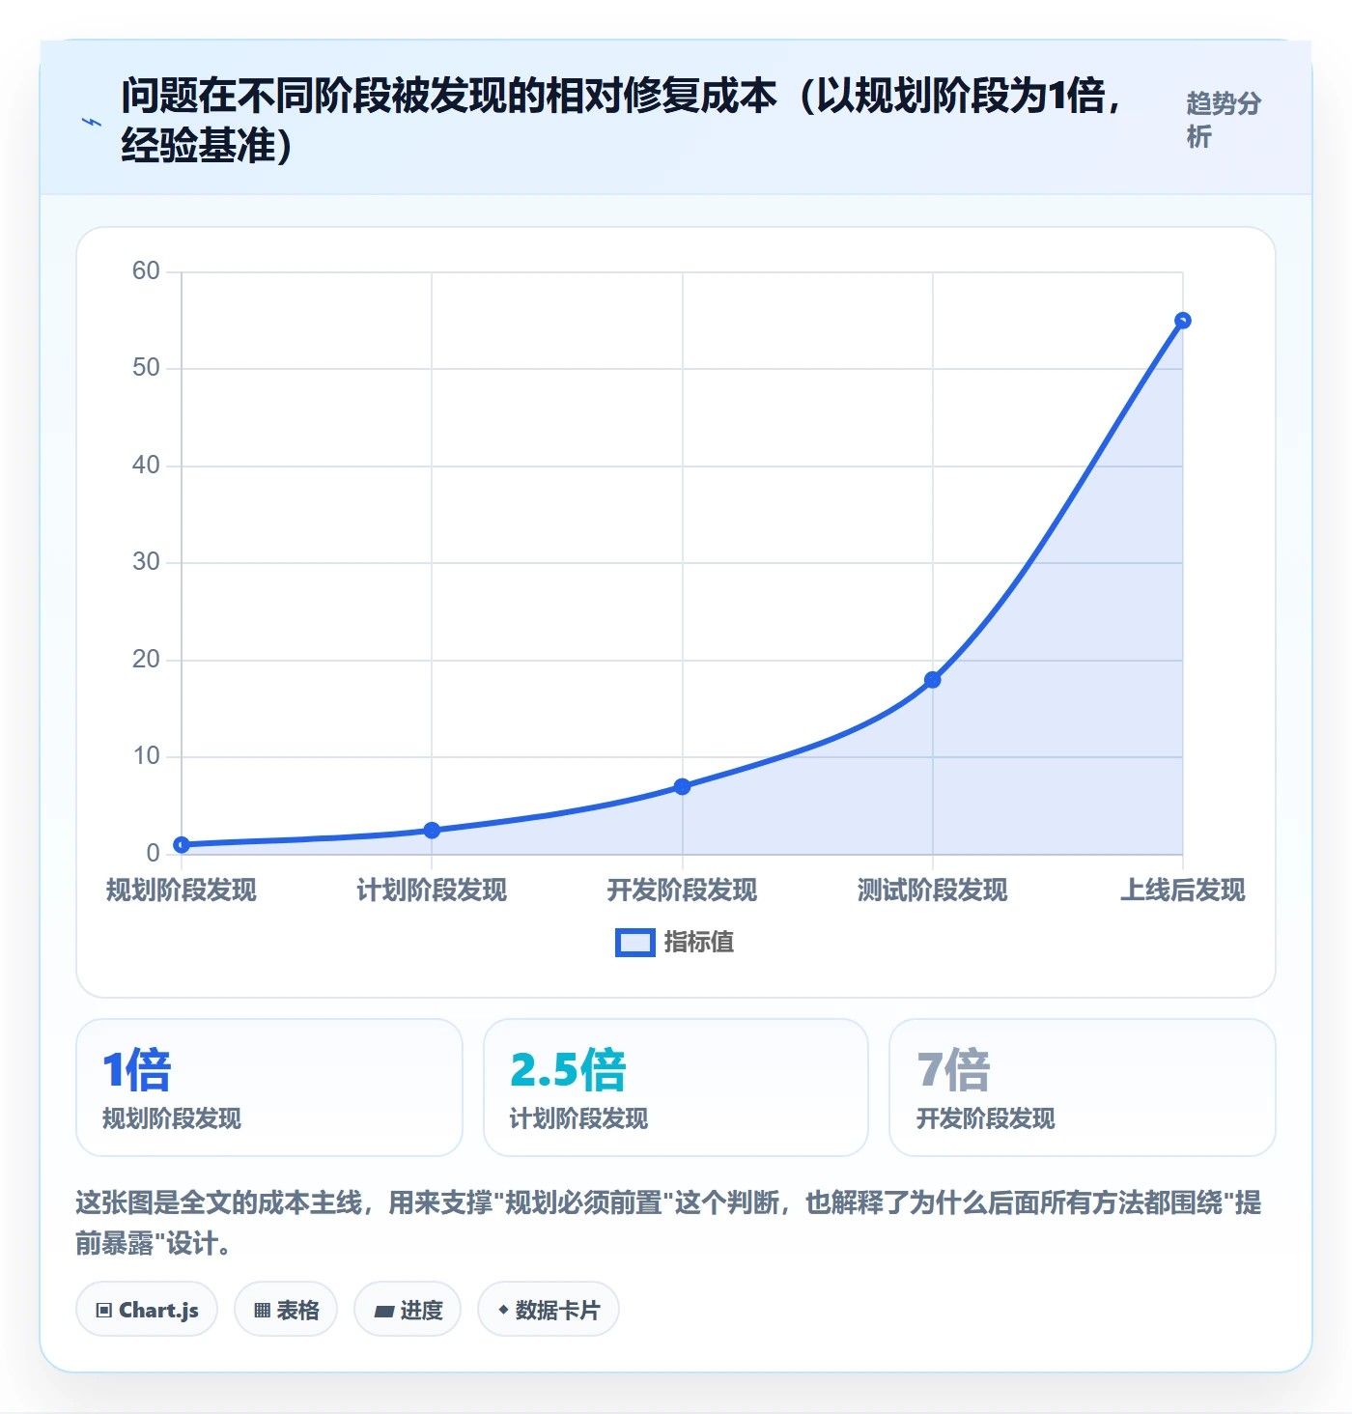Screen dimensions: 1352x1414
Task: Toggle the 指标值 legend color box
Action: click(635, 943)
